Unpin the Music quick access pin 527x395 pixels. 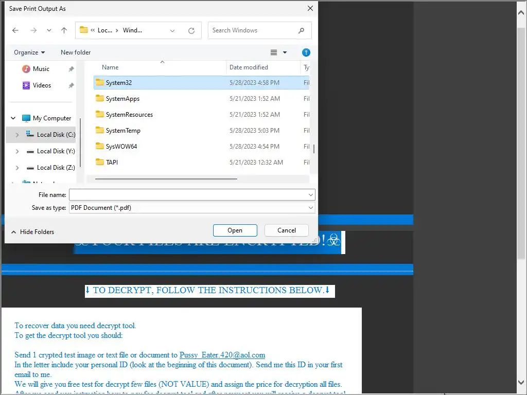71,69
